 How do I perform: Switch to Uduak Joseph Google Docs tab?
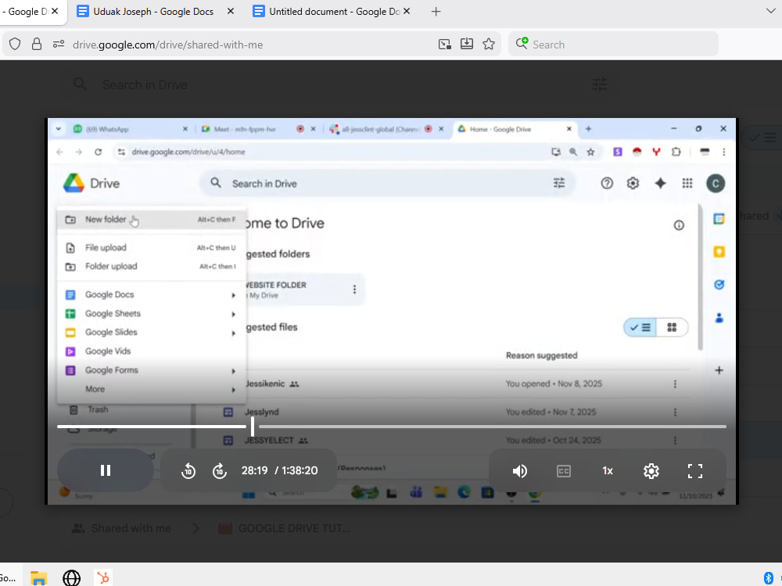pyautogui.click(x=153, y=12)
